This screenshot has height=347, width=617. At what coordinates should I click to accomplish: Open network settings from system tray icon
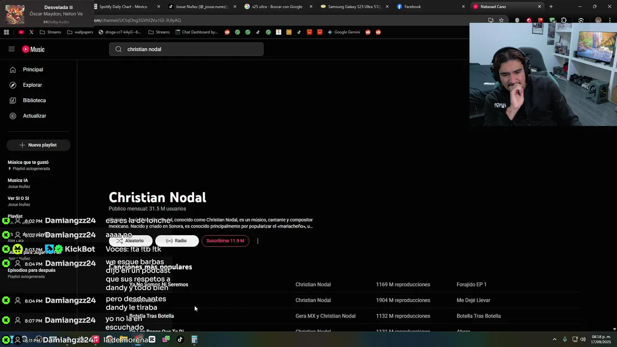pos(575,339)
